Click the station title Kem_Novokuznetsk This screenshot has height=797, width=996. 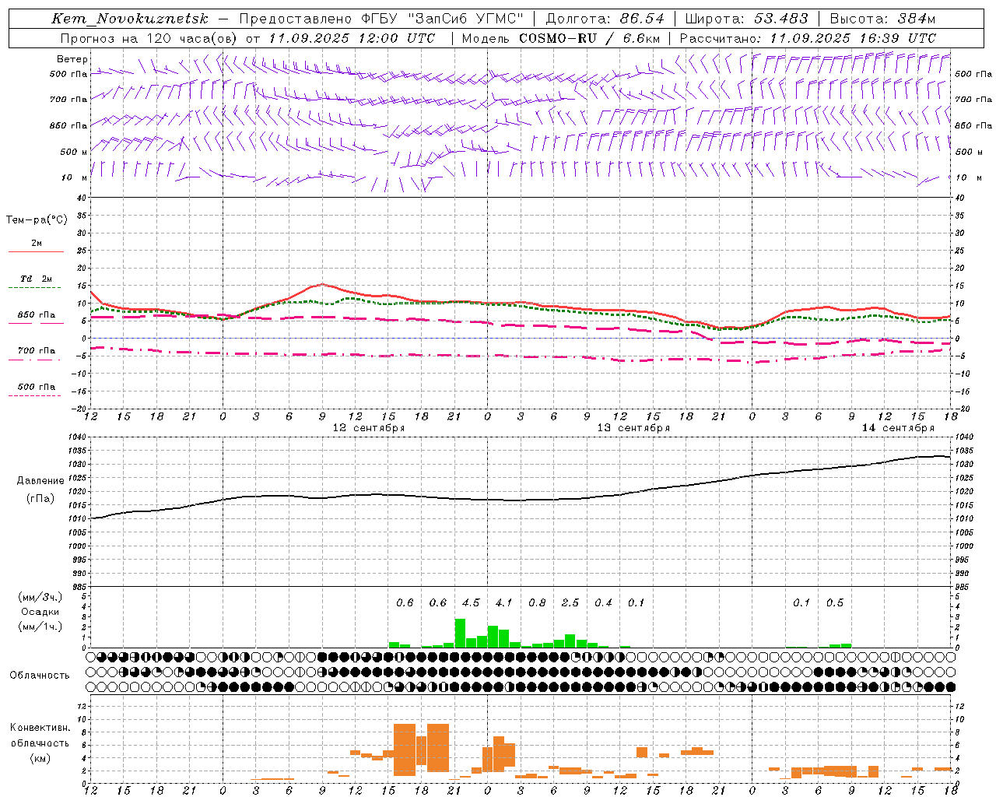point(130,19)
